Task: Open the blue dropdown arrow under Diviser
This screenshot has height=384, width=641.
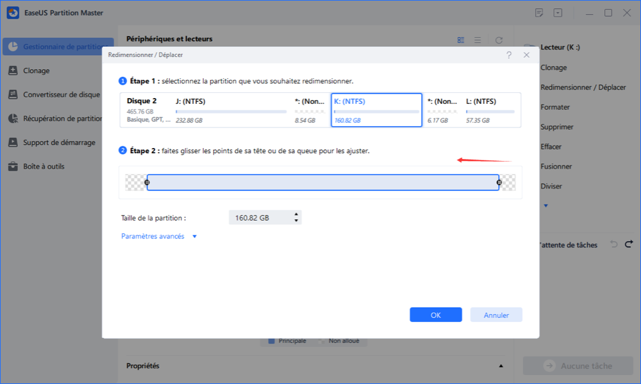Action: tap(545, 206)
